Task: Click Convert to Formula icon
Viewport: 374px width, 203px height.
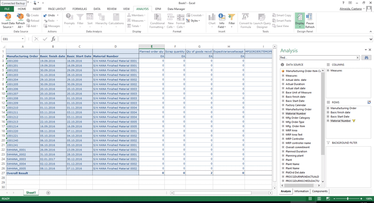Action: [x=245, y=19]
